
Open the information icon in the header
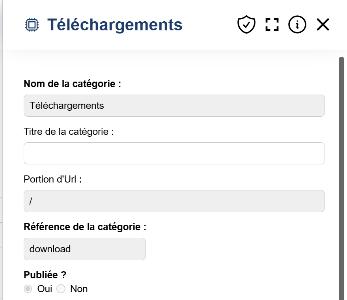point(297,24)
